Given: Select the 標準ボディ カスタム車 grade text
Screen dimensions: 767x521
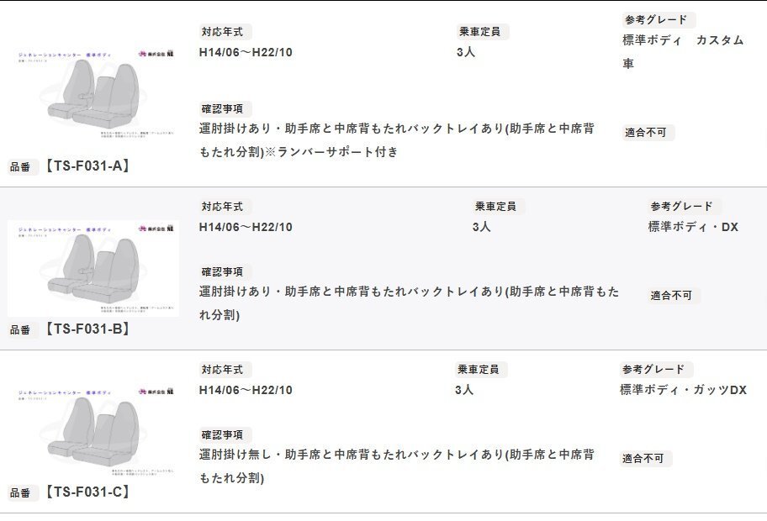Looking at the screenshot, I should 682,51.
